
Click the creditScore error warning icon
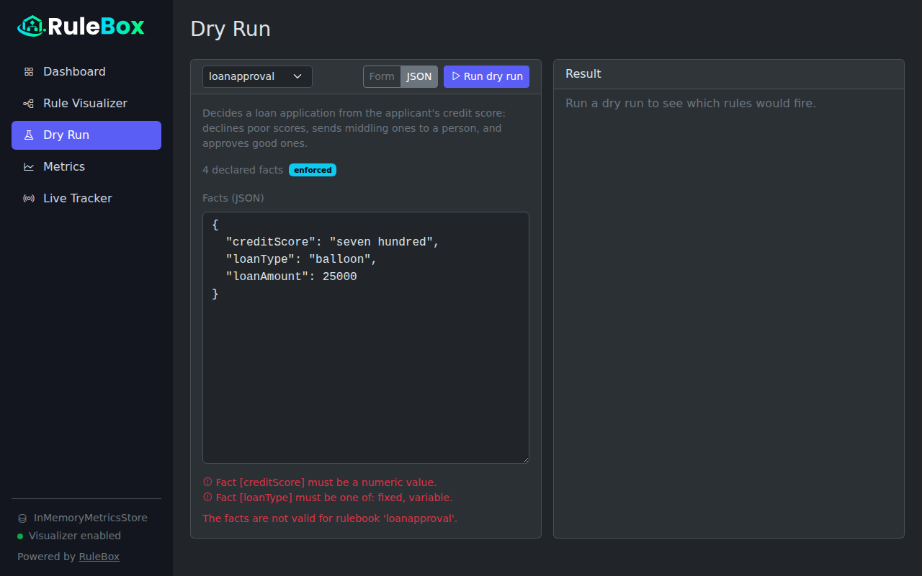coord(207,482)
